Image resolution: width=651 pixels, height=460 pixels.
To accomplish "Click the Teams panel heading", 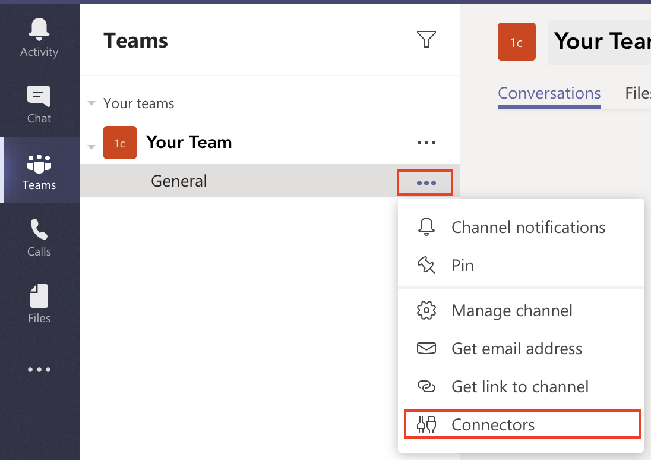I will 136,40.
